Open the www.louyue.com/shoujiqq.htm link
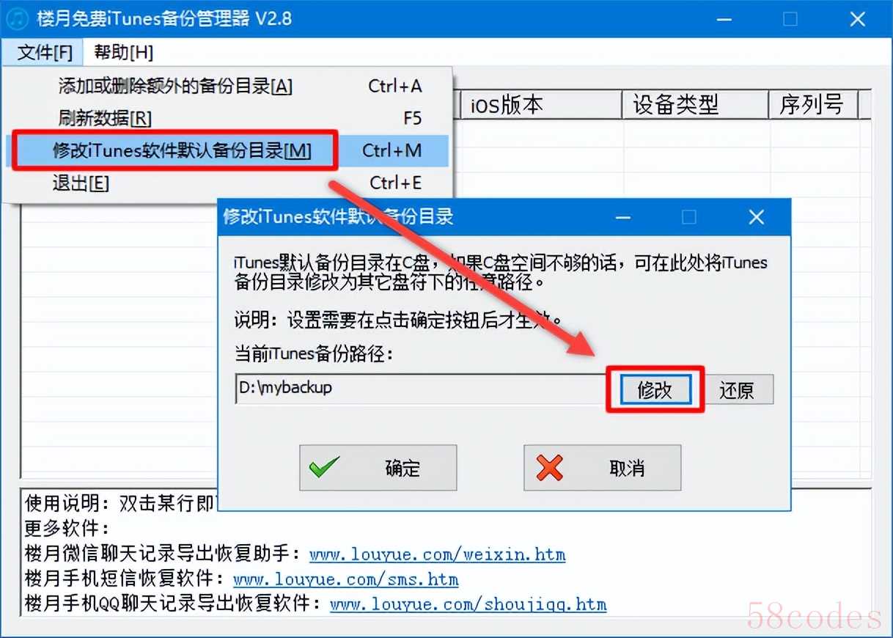This screenshot has height=638, width=893. (x=468, y=604)
